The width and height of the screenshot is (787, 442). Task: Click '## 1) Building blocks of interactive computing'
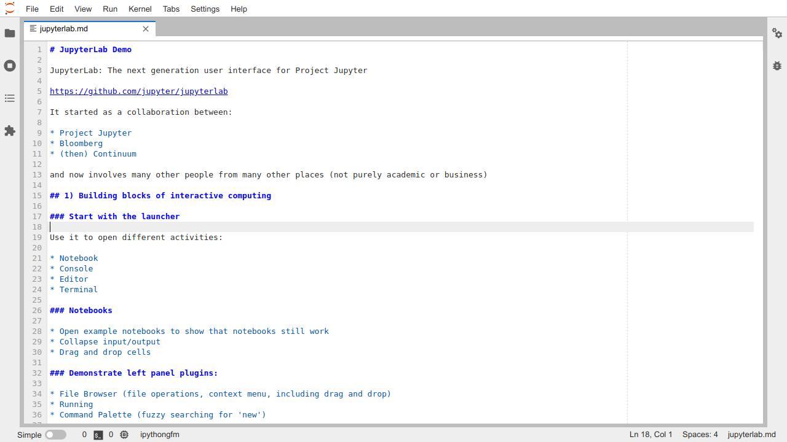(160, 195)
